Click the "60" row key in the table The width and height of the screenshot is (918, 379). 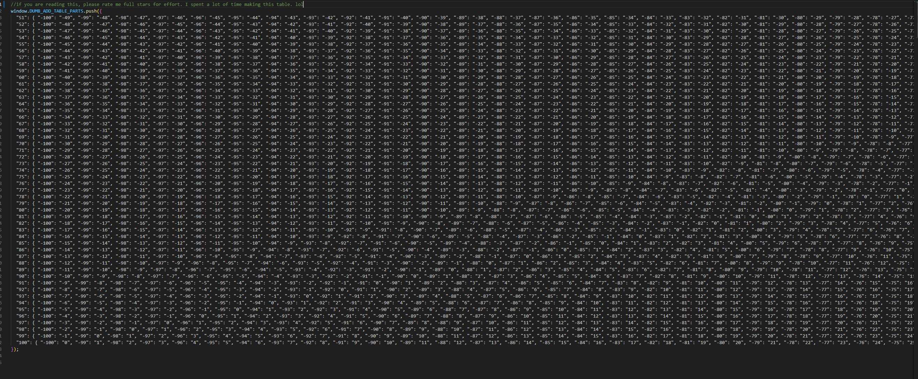pyautogui.click(x=22, y=77)
